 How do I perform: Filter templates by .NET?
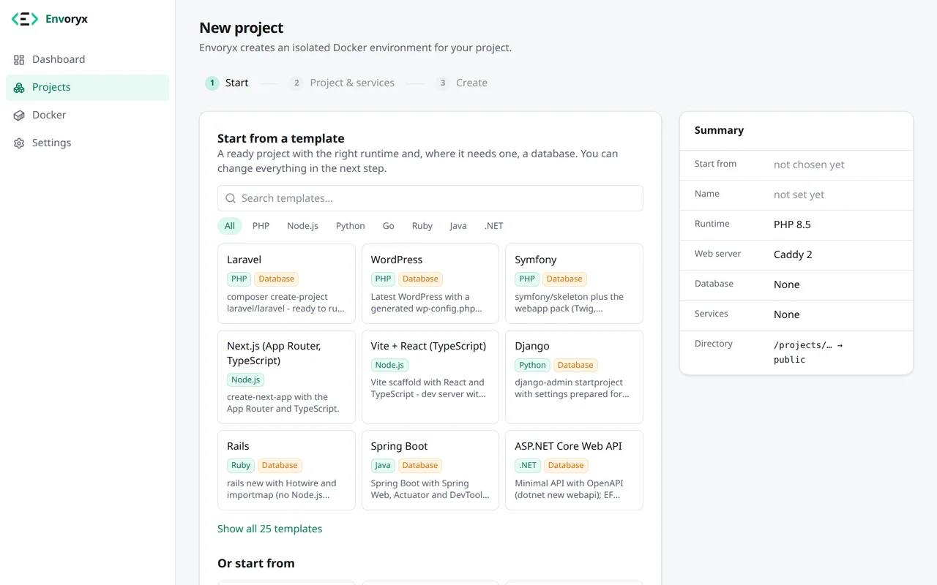(494, 226)
